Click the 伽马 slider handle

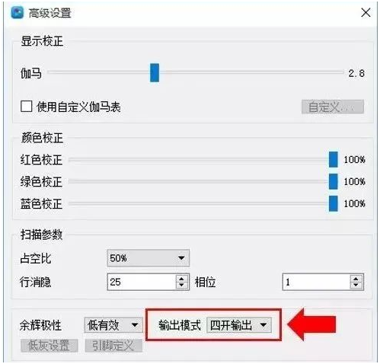point(155,73)
